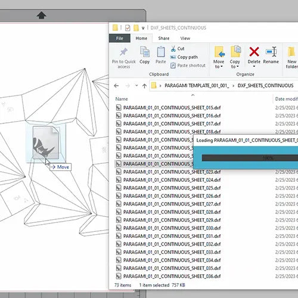Click the New folder icon

(291, 52)
